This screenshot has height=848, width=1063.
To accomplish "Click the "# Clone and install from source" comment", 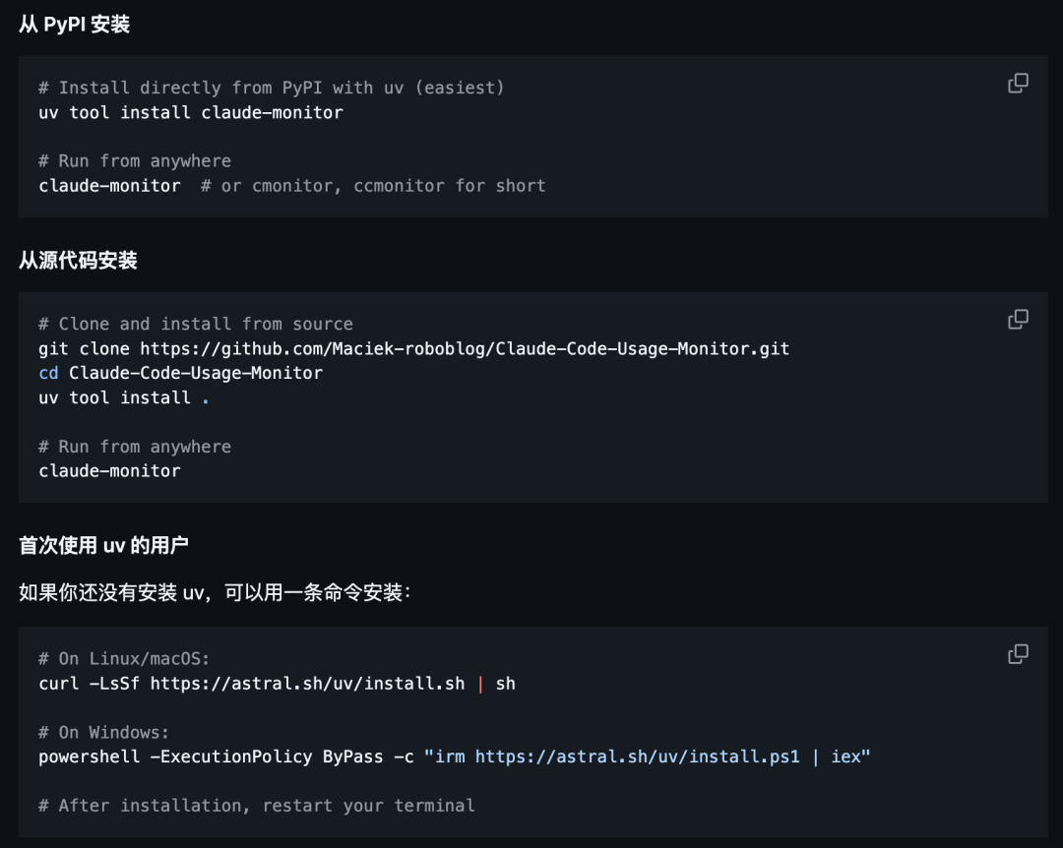I will pos(196,324).
